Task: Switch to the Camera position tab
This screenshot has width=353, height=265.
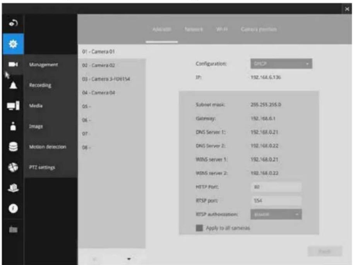Action: [259, 29]
